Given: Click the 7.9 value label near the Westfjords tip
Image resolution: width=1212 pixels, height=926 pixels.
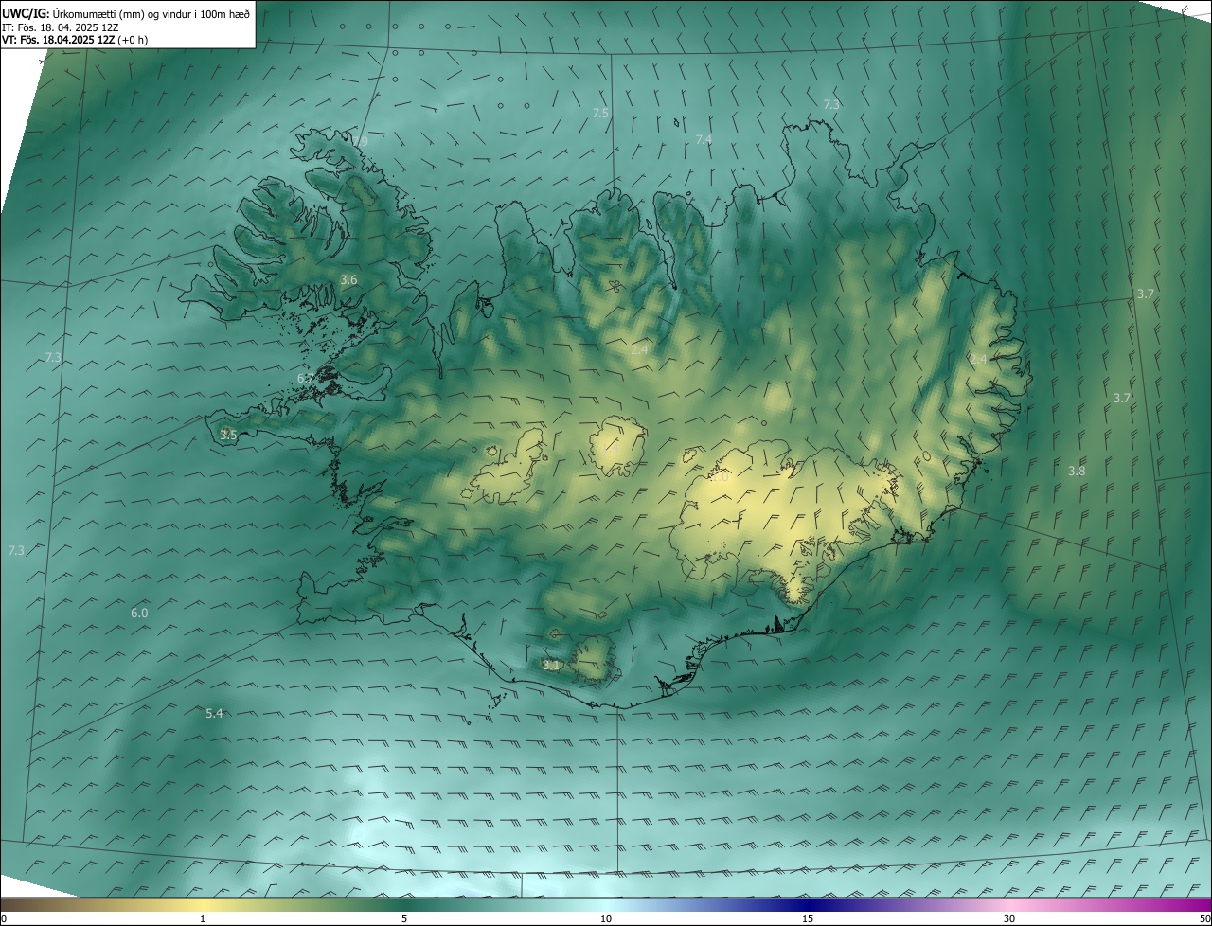Looking at the screenshot, I should pos(360,142).
